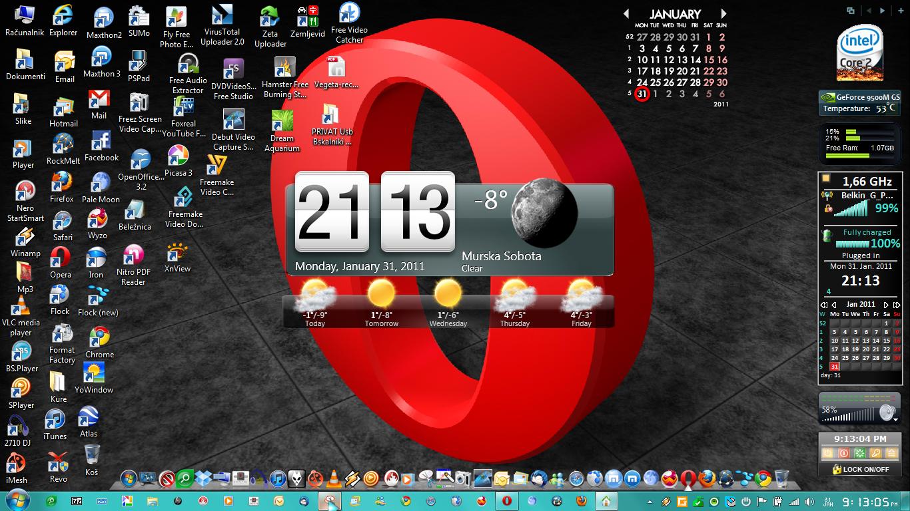
Task: Open the Windows Start button
Action: (16, 500)
